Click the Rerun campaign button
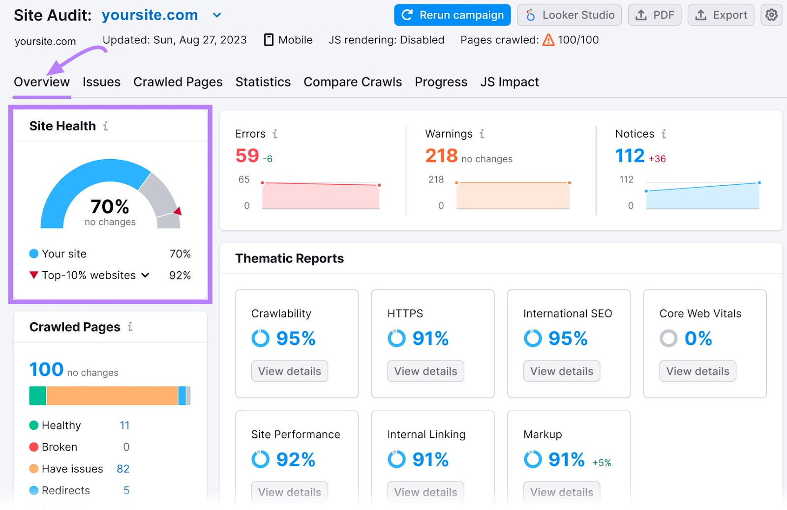 452,15
